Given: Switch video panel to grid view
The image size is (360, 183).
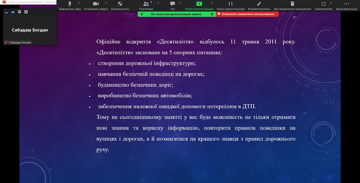Looking at the screenshot, I should pos(26,12).
